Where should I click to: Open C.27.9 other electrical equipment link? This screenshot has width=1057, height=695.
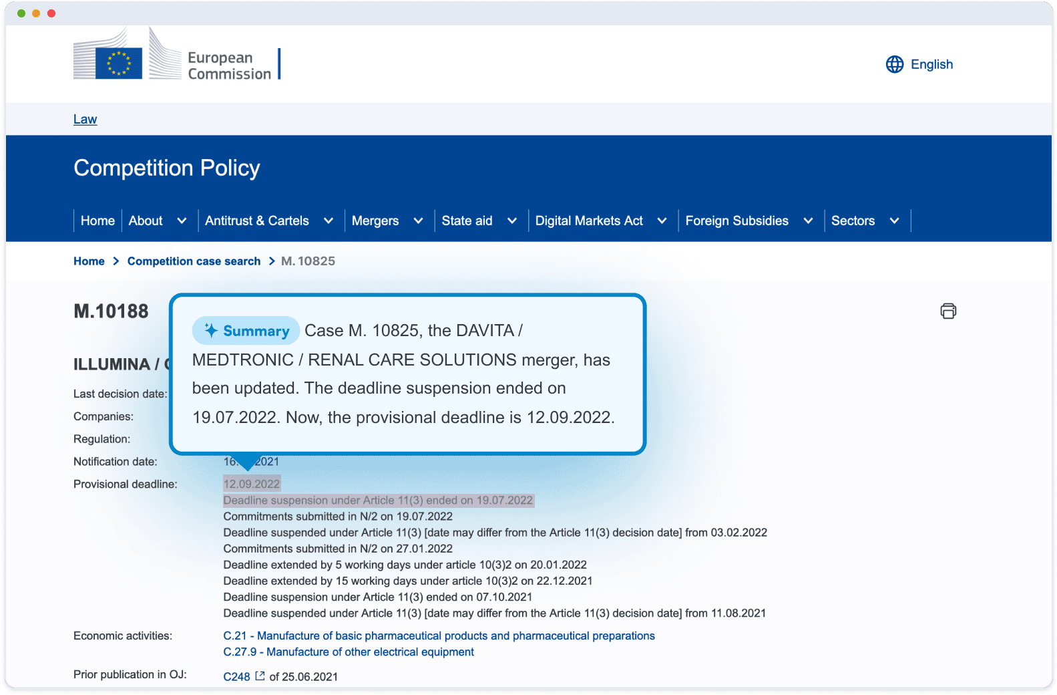pyautogui.click(x=349, y=652)
